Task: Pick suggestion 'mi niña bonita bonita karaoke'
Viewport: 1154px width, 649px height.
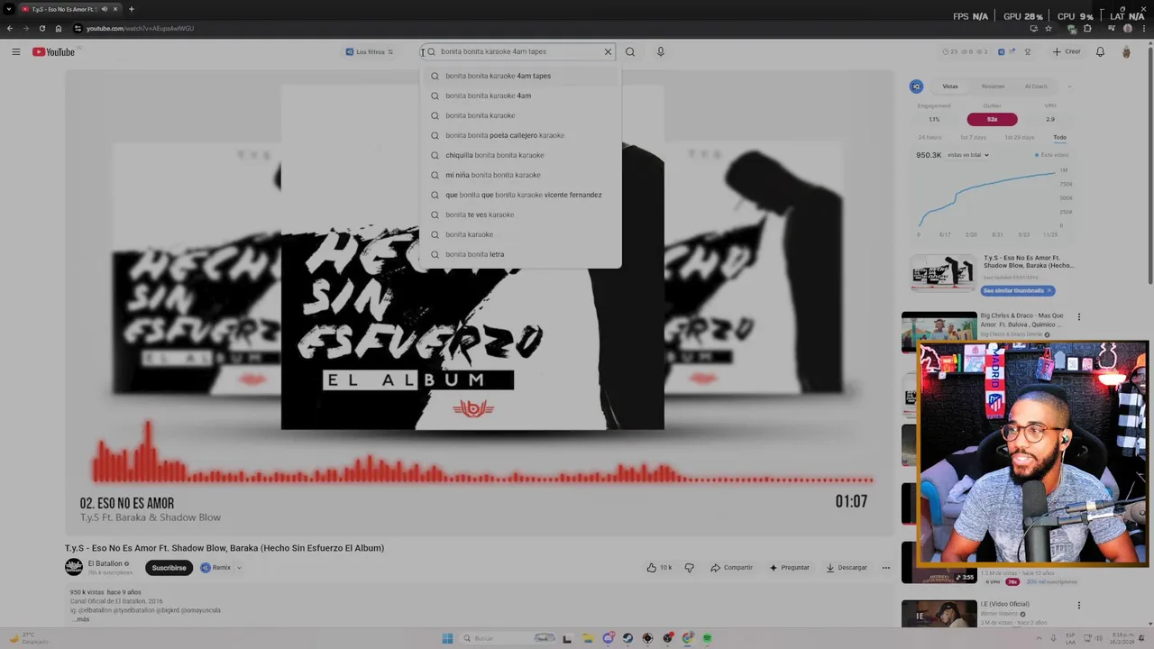Action: (520, 175)
